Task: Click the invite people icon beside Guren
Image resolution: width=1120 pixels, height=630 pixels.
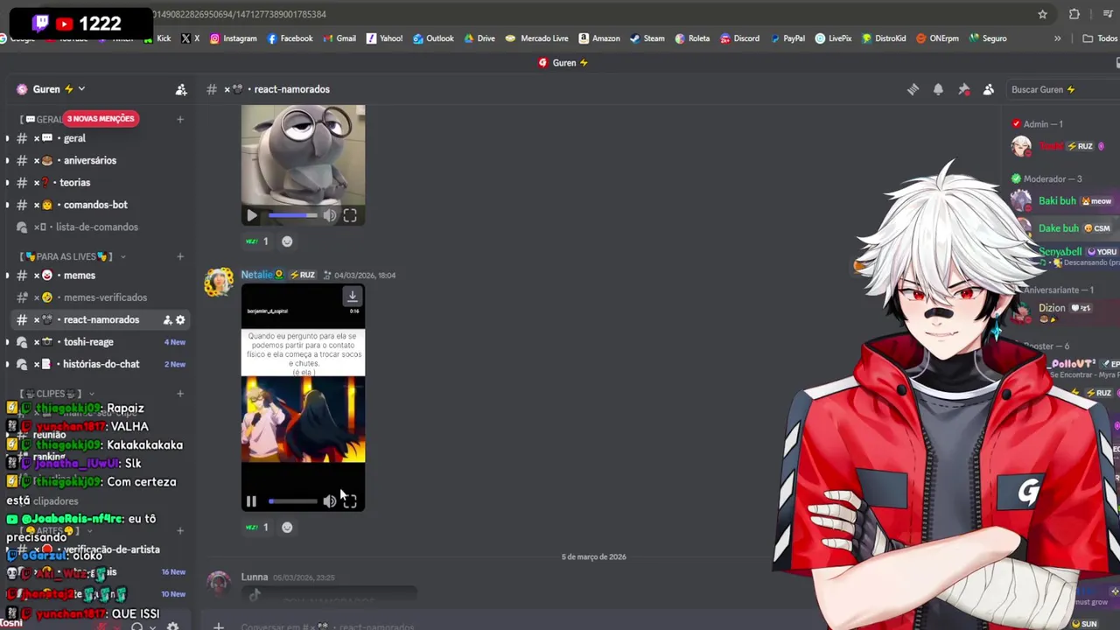Action: click(x=181, y=89)
